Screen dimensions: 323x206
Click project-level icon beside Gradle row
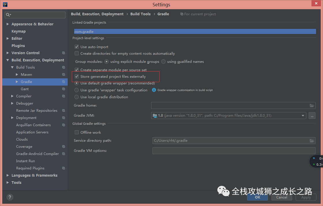64,82
